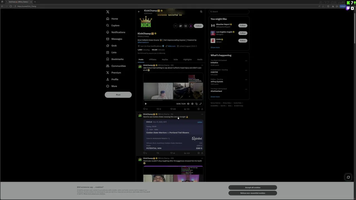This screenshot has width=356, height=200.
Task: Open Lists from the sidebar
Action: 111,52
